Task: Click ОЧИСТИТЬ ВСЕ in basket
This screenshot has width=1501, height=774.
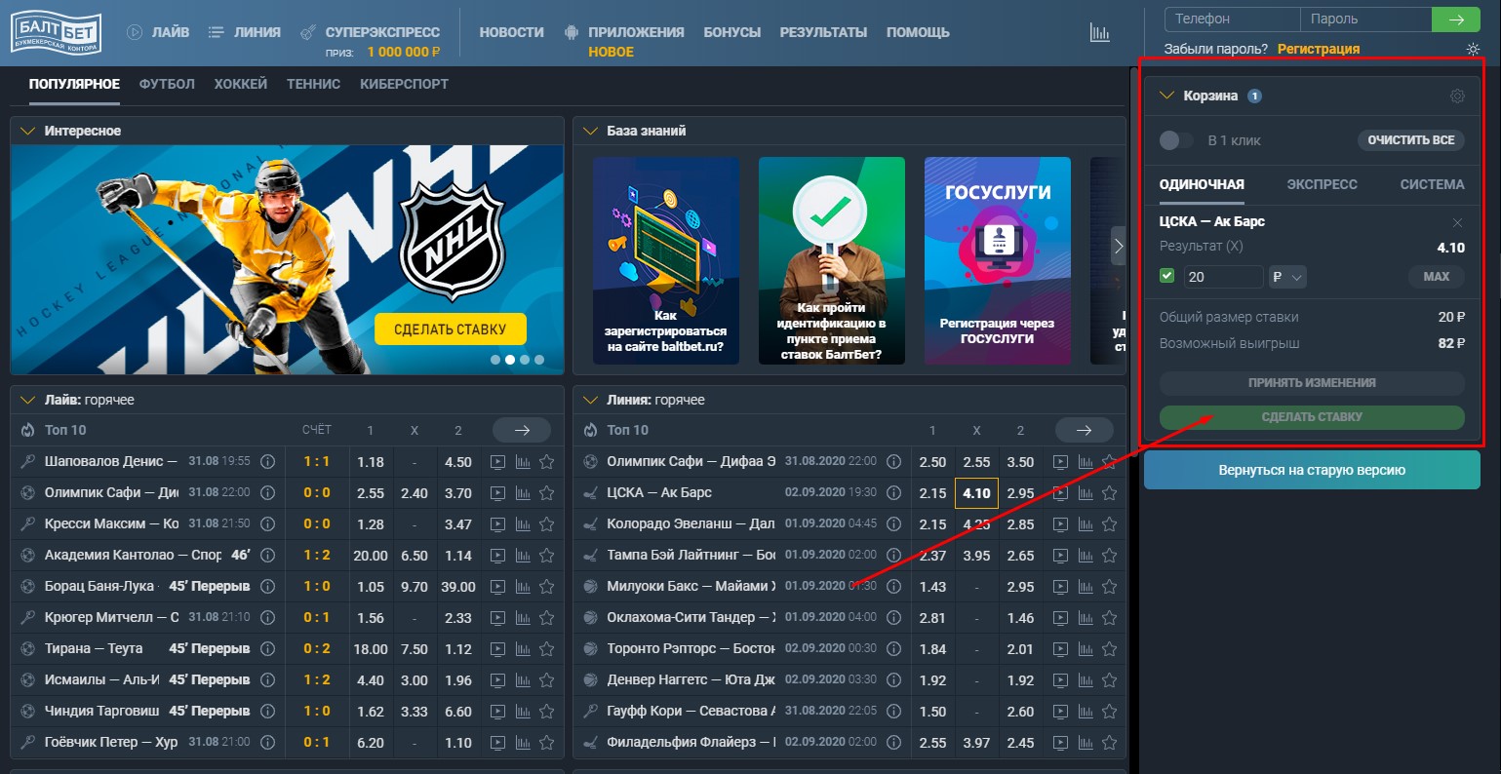Action: pyautogui.click(x=1410, y=140)
